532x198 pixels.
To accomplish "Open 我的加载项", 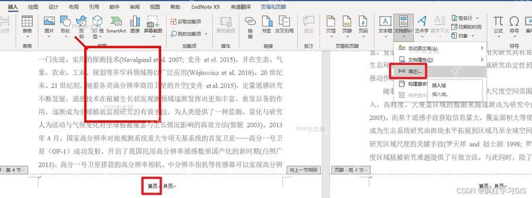I will (186, 33).
